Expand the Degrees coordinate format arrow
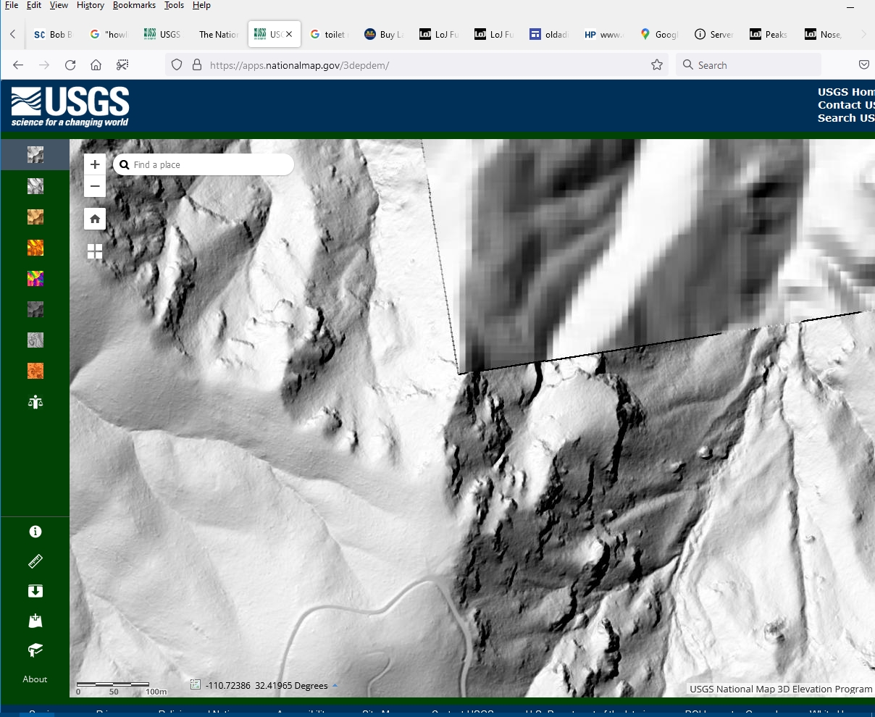The height and width of the screenshot is (717, 875). (335, 685)
